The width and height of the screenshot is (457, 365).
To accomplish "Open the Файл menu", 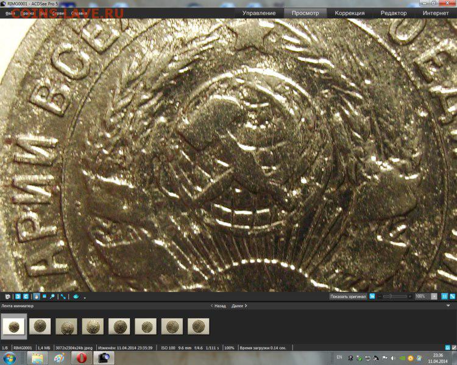I will pos(10,13).
